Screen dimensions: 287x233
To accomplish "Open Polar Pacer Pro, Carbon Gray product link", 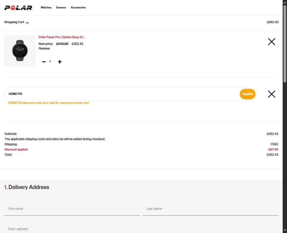I will coord(61,37).
